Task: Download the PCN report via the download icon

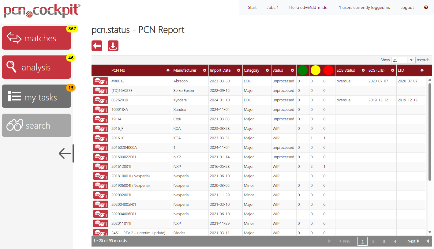Action: point(113,45)
